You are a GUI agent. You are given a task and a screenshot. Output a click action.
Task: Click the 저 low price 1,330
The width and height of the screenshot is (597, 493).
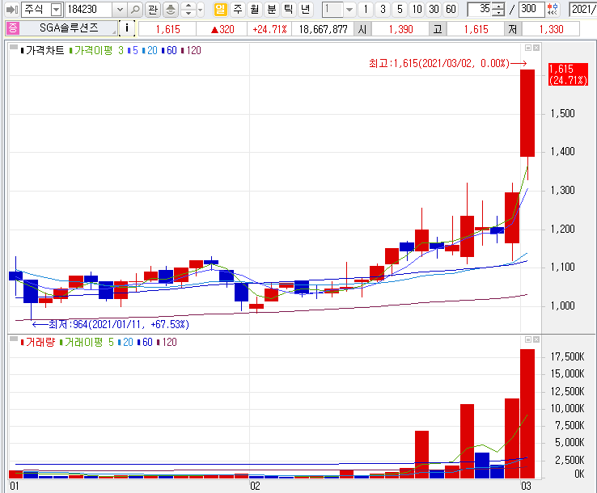(x=551, y=29)
